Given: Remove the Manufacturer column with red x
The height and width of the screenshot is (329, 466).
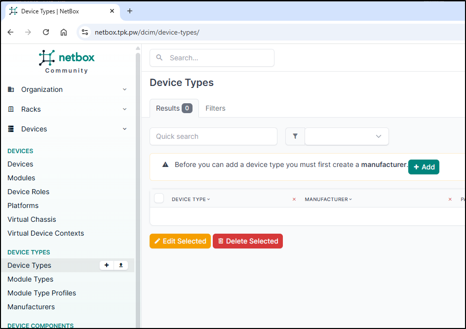Looking at the screenshot, I should tap(450, 199).
